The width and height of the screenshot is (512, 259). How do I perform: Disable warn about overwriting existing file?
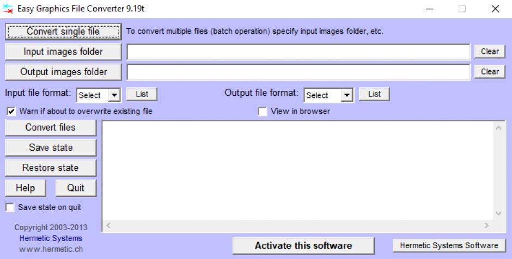click(x=11, y=112)
